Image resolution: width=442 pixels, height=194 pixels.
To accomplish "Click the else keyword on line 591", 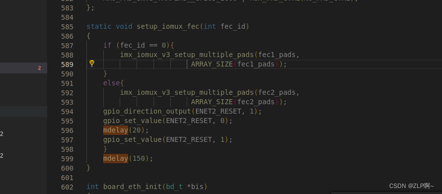I will (112, 83).
